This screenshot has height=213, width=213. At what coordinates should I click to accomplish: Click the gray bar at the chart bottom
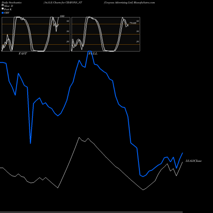(91, 212)
